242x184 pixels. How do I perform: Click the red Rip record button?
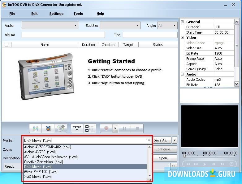point(106,128)
